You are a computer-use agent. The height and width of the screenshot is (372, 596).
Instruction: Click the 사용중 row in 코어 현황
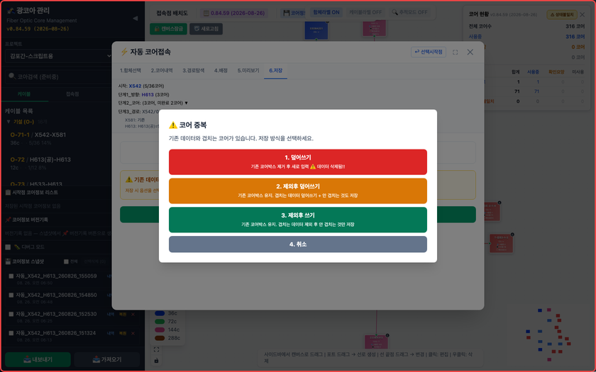tap(526, 36)
